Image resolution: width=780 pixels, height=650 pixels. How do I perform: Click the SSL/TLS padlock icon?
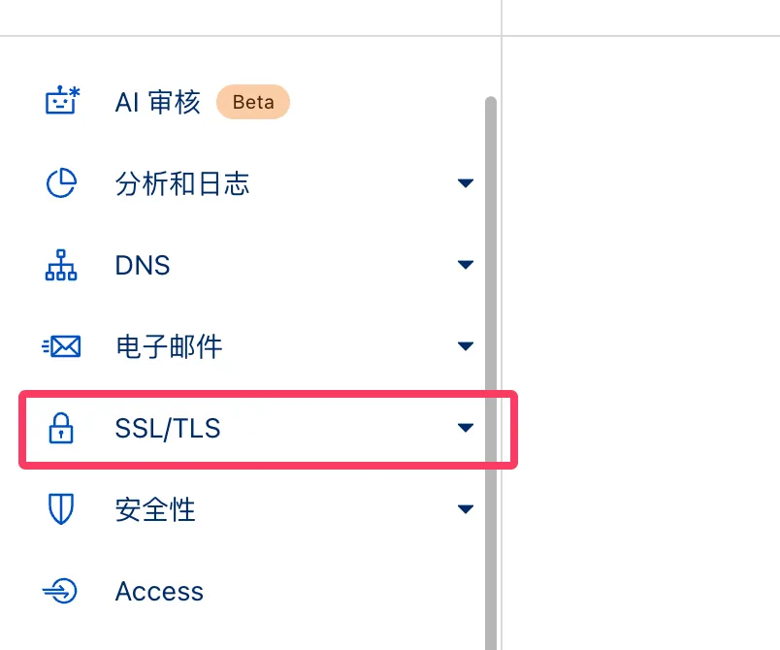(61, 428)
